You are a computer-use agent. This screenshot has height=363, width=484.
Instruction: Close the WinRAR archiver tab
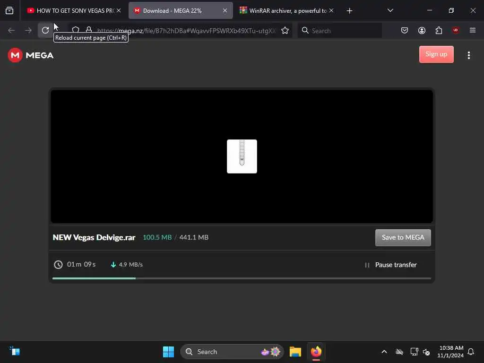coord(331,10)
